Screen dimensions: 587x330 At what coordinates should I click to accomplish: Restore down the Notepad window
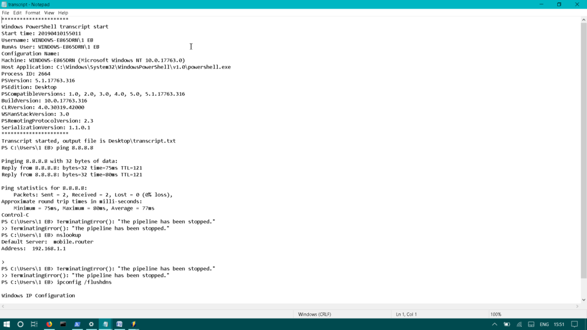[x=559, y=5]
